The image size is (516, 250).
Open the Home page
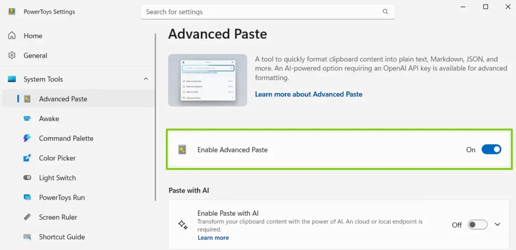(x=78, y=36)
